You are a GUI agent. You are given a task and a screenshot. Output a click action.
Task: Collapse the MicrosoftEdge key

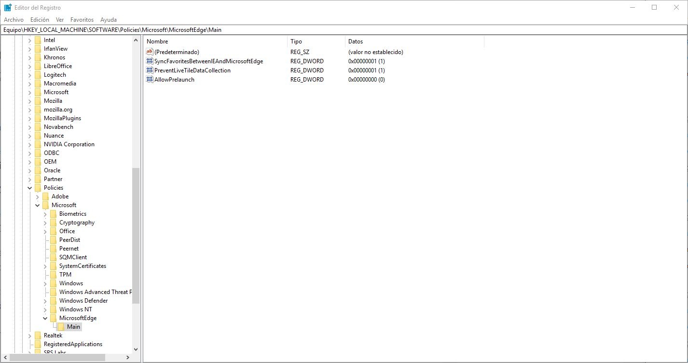tap(45, 318)
